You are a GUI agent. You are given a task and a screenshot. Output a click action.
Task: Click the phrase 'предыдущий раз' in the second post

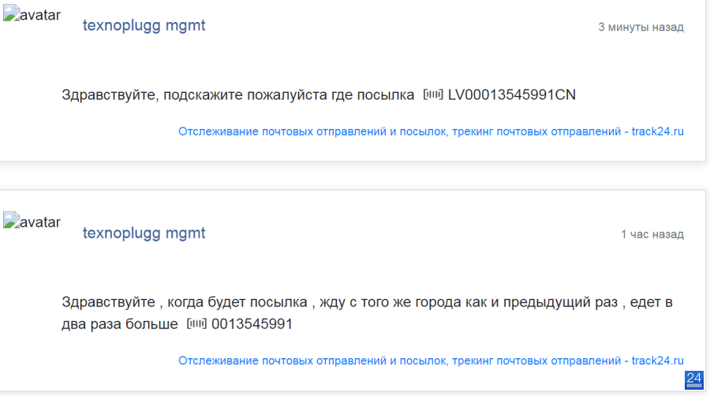560,302
